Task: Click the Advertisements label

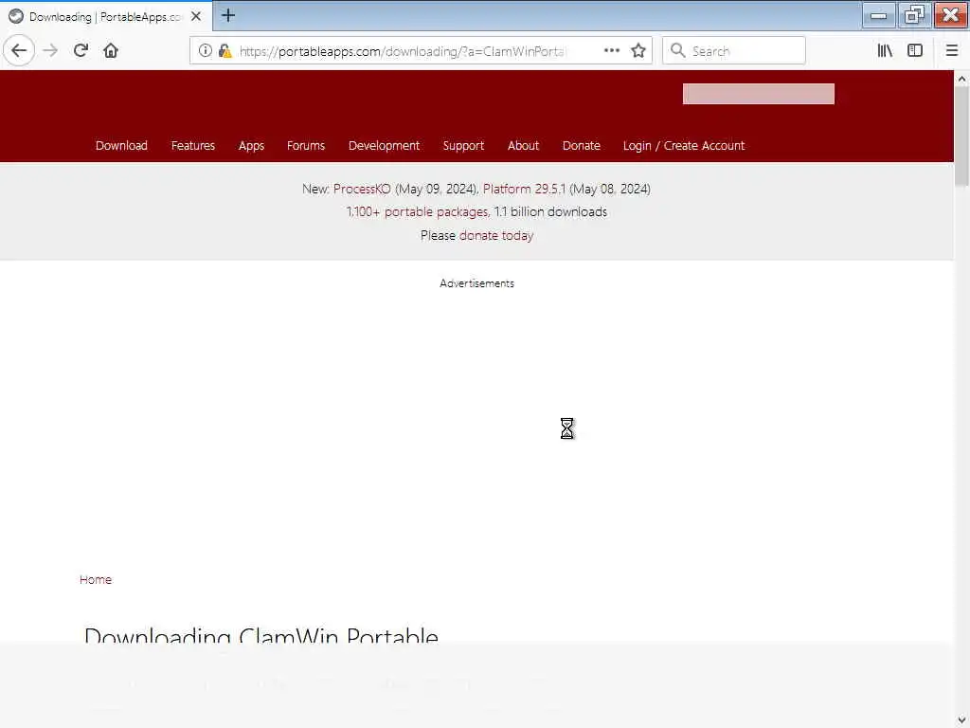Action: [477, 283]
